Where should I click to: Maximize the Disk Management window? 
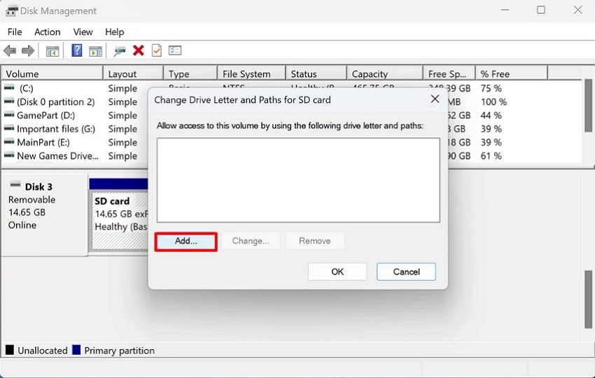541,10
